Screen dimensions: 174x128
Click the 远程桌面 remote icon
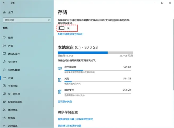(4, 126)
